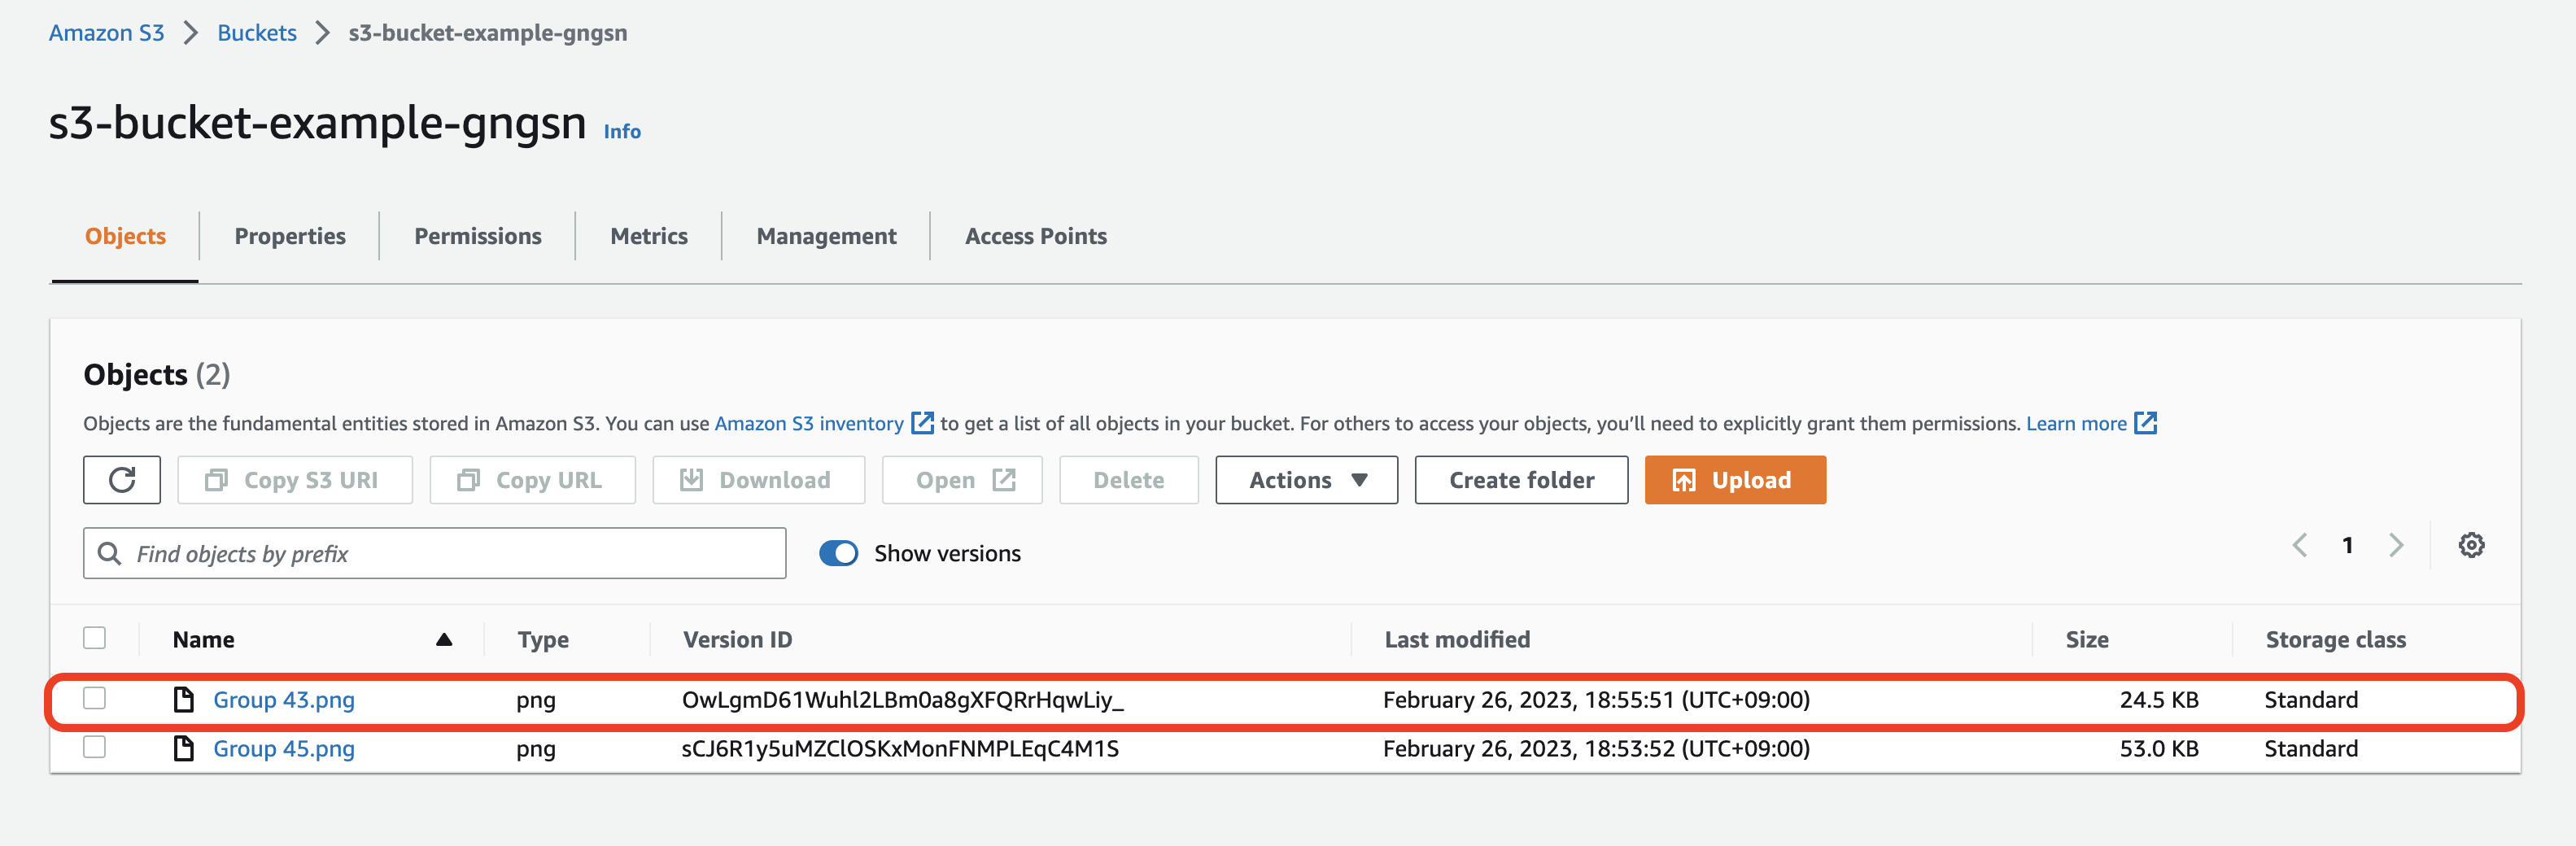Click the 53.0 KB size value
This screenshot has width=2576, height=846.
tap(2159, 748)
